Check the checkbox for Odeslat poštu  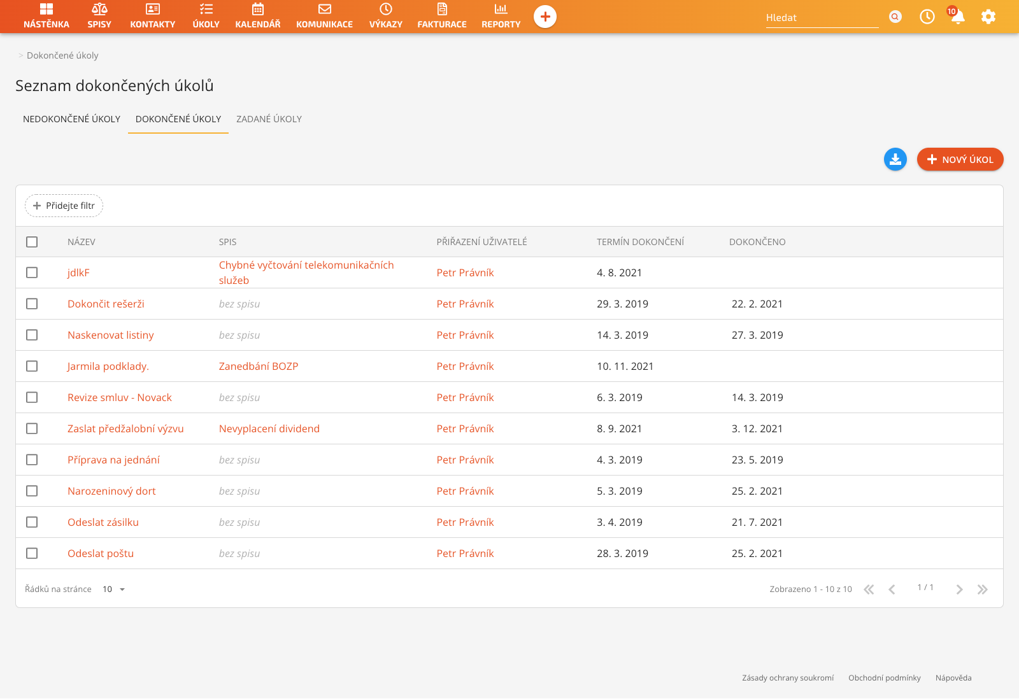click(32, 553)
